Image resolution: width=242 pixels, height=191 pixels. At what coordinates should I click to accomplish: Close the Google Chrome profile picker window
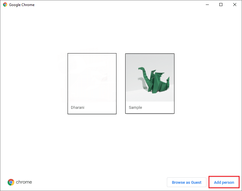[x=234, y=5]
